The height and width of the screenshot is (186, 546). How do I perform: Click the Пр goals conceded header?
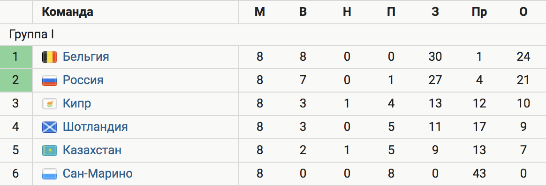[x=479, y=12]
